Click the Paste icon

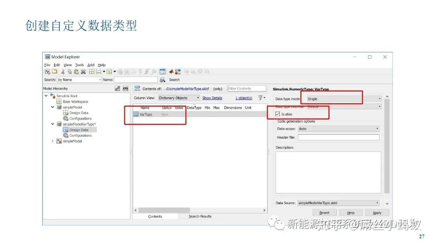click(76, 72)
